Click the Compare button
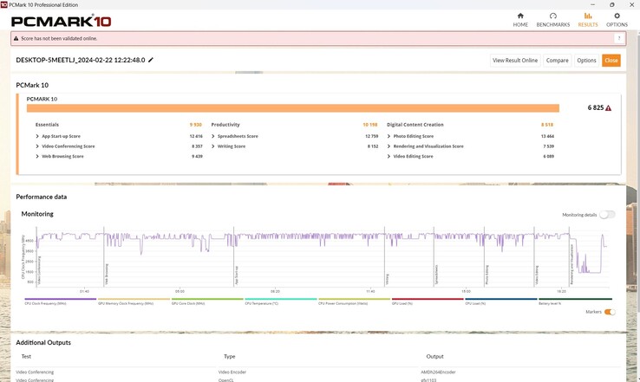640x382 pixels. point(557,61)
